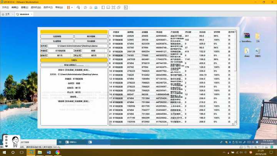Click the 关键词 keyword input field
This screenshot has width=277, height=156.
tap(60, 50)
